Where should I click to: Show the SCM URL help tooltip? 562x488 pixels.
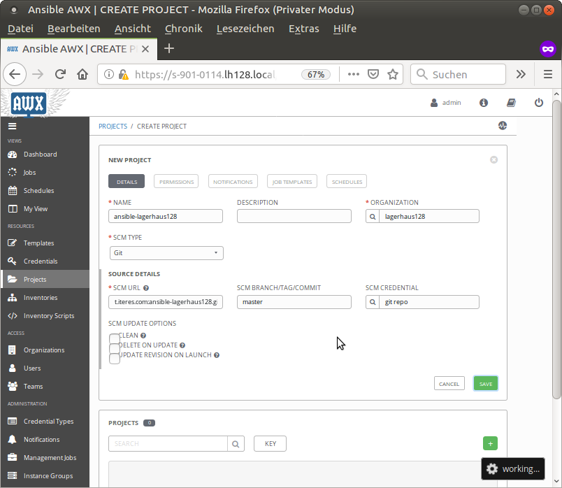[x=146, y=288]
